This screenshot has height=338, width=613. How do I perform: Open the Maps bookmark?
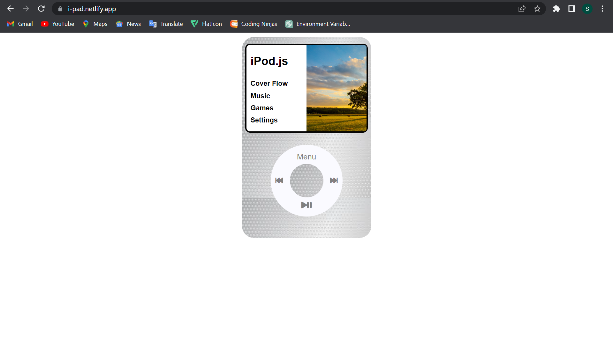pos(95,24)
